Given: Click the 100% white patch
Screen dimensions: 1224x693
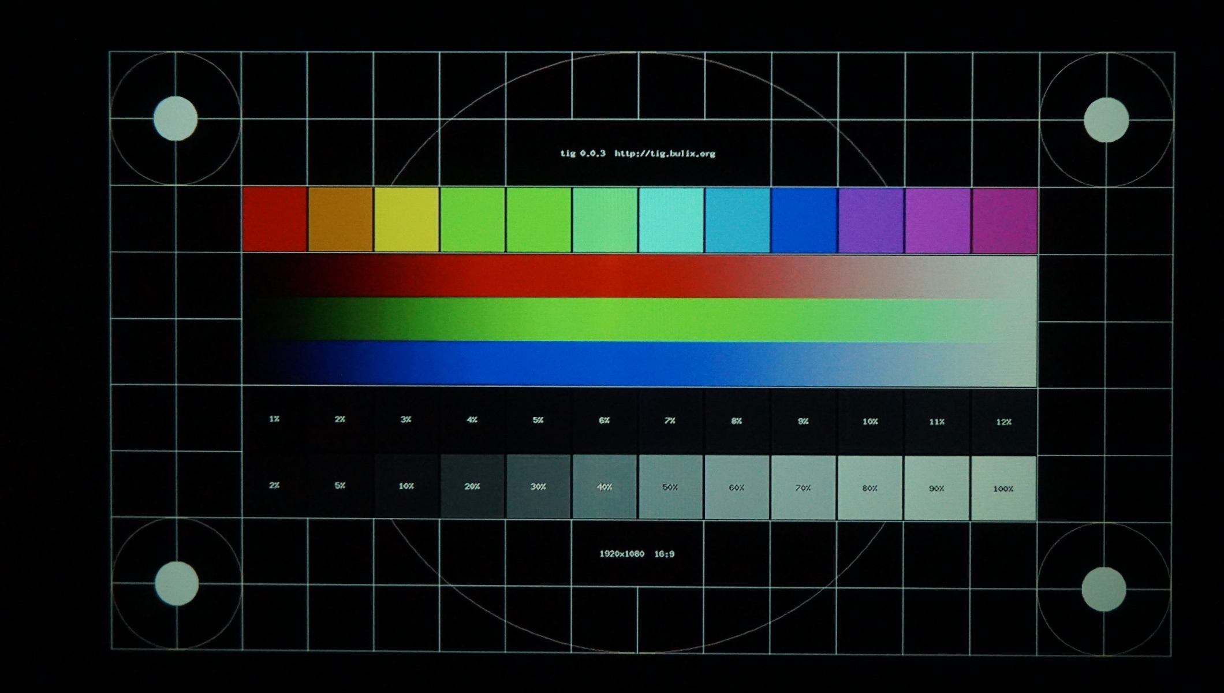Looking at the screenshot, I should click(1005, 489).
